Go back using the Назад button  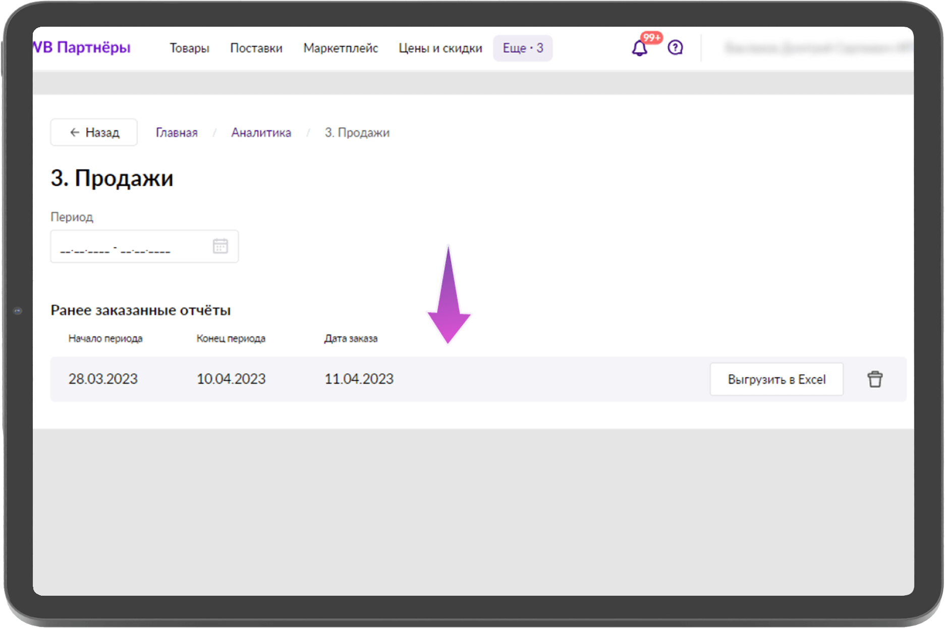click(93, 132)
